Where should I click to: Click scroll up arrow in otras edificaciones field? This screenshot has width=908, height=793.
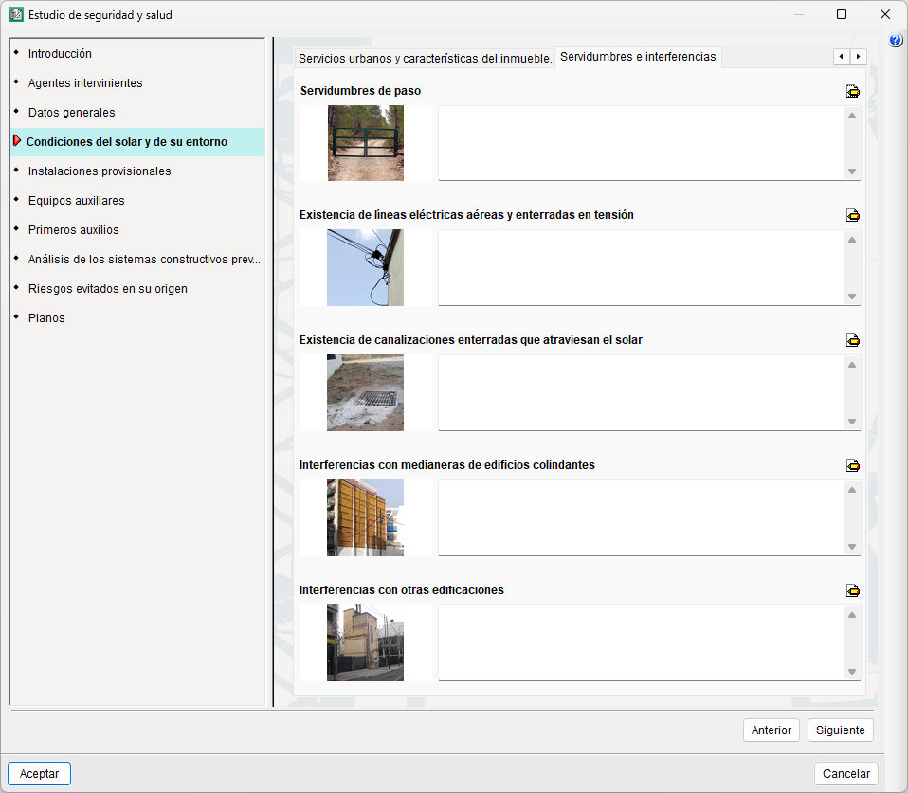[852, 615]
